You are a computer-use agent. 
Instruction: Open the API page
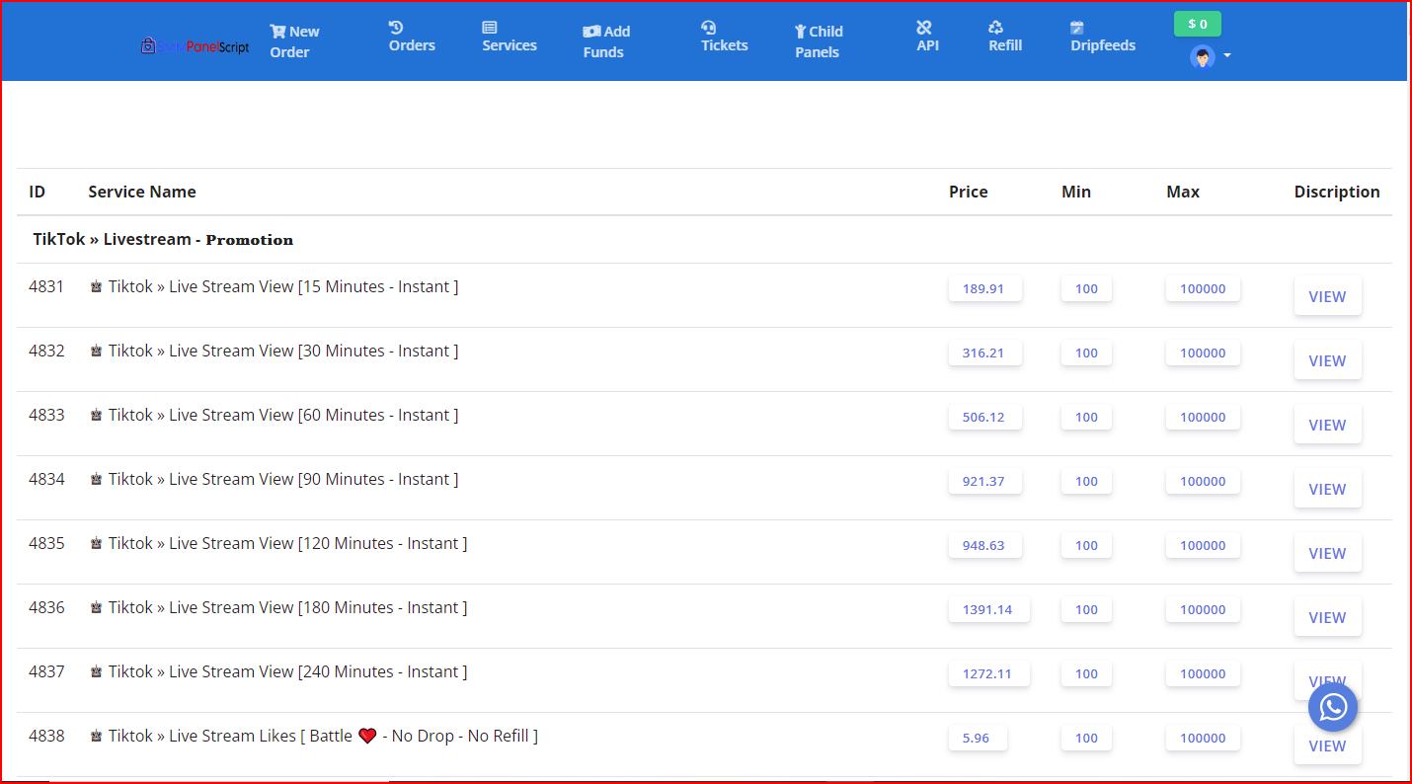(926, 37)
